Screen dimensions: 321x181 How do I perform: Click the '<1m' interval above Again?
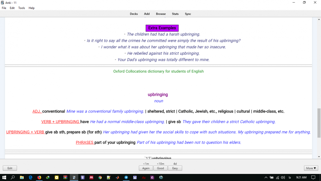(x=146, y=164)
